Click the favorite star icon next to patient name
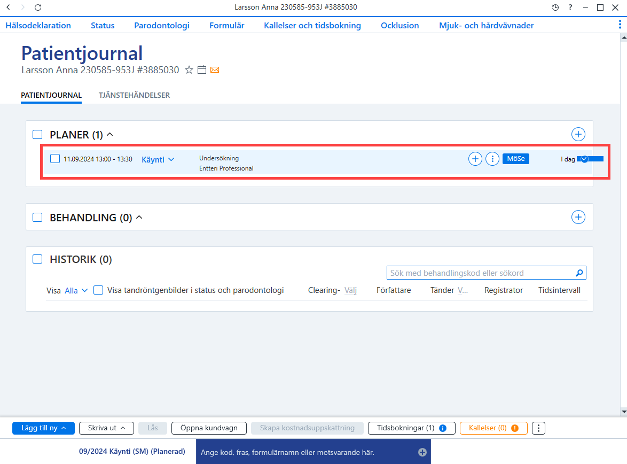627x464 pixels. click(x=189, y=70)
